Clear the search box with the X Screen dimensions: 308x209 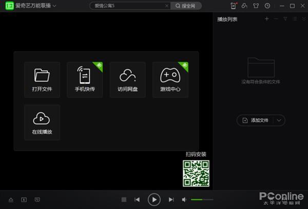(166, 6)
